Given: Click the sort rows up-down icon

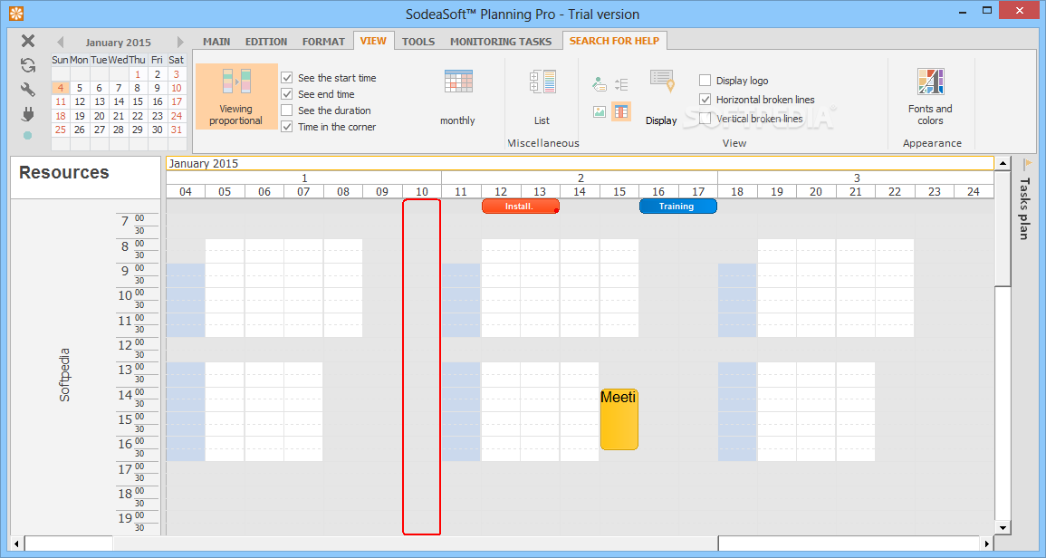Looking at the screenshot, I should (621, 84).
